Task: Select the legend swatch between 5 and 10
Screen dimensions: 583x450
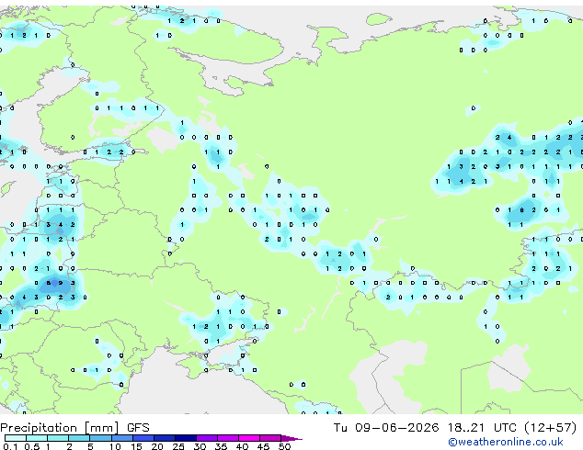Action: point(100,438)
